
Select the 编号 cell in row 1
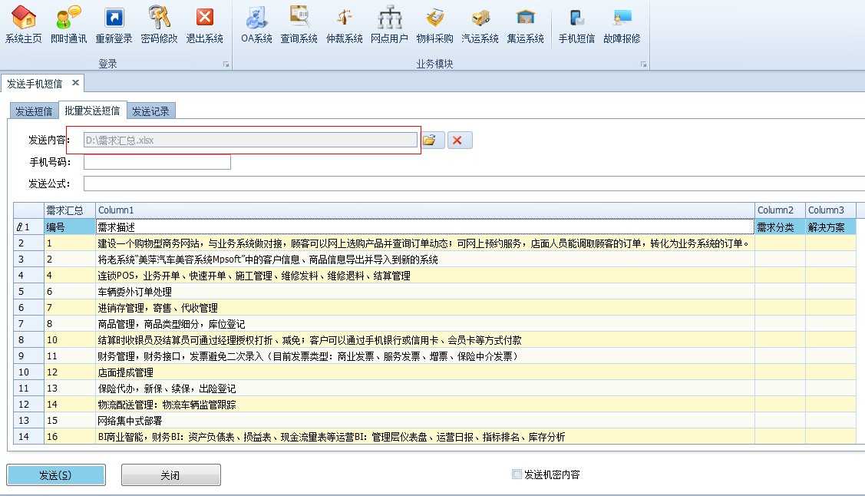coord(70,227)
